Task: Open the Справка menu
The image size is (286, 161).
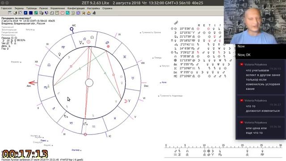Action: click(107, 8)
